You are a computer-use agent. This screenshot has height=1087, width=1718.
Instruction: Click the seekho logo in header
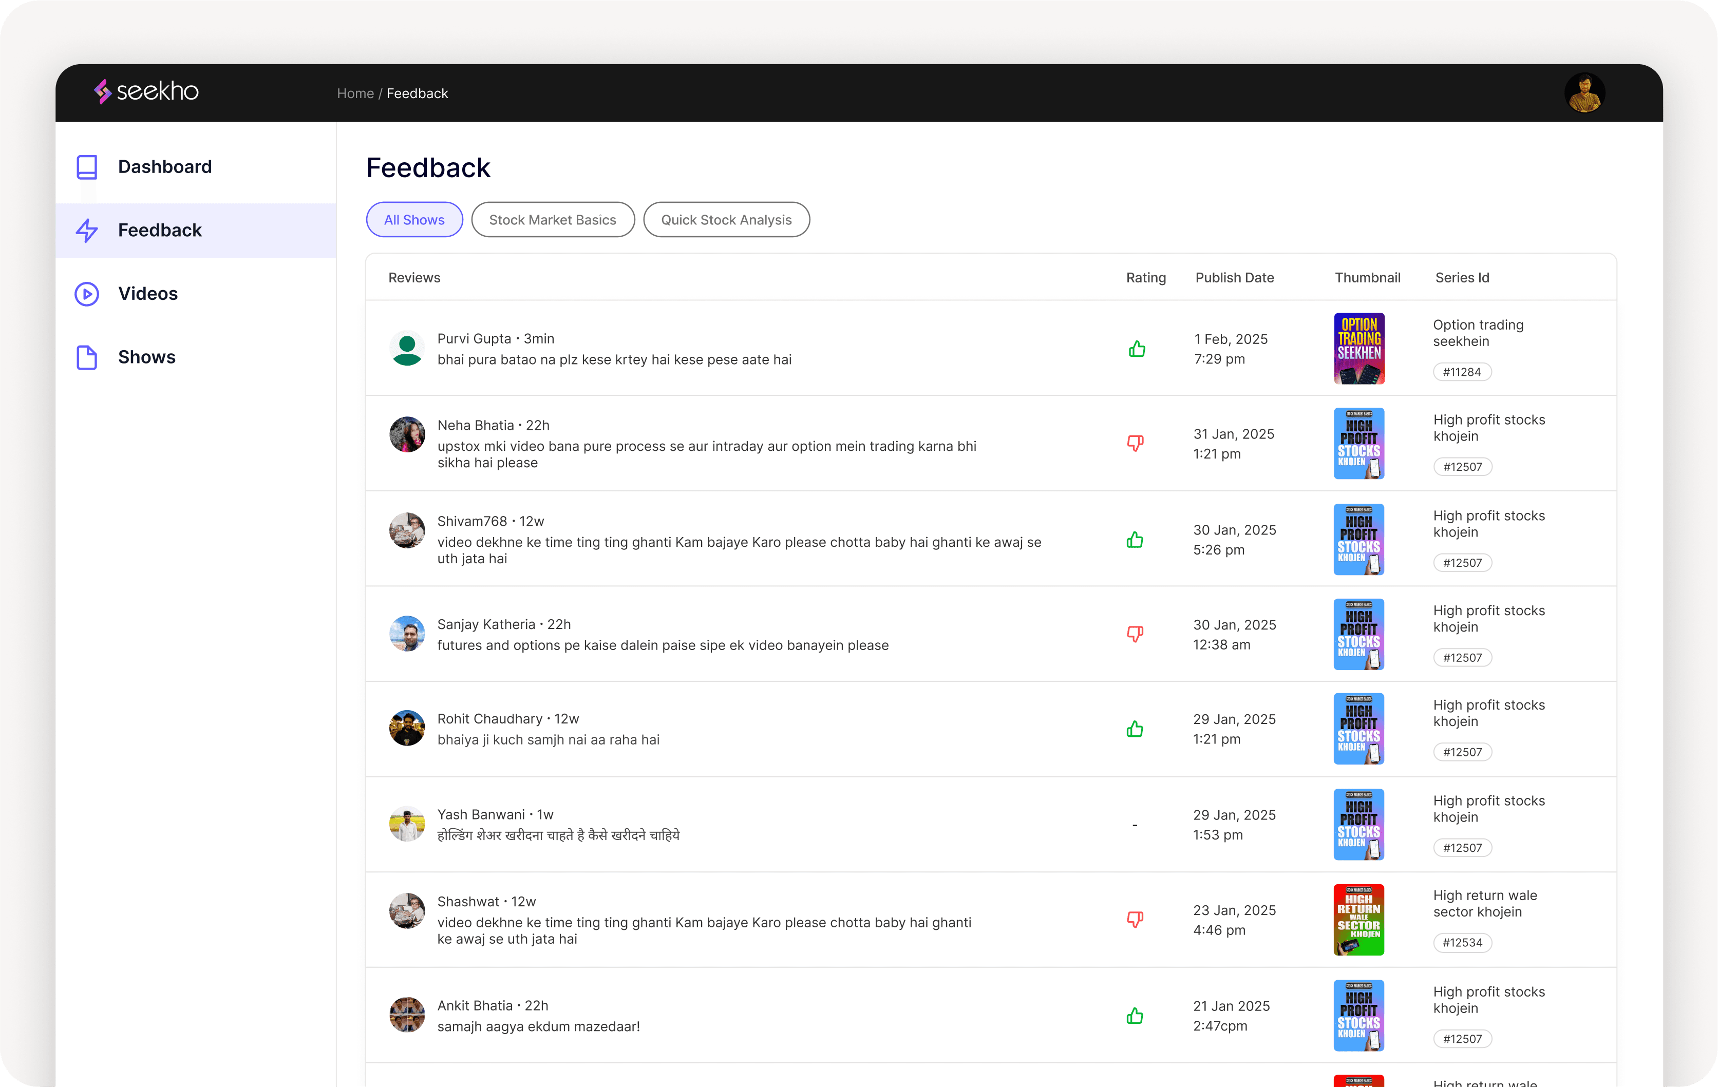146,91
